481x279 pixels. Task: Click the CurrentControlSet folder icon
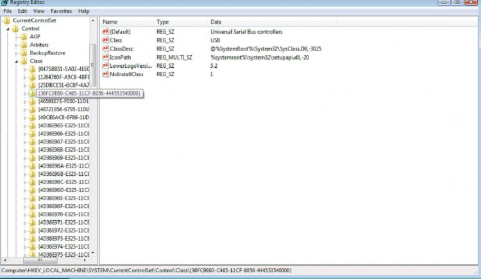tap(7, 20)
